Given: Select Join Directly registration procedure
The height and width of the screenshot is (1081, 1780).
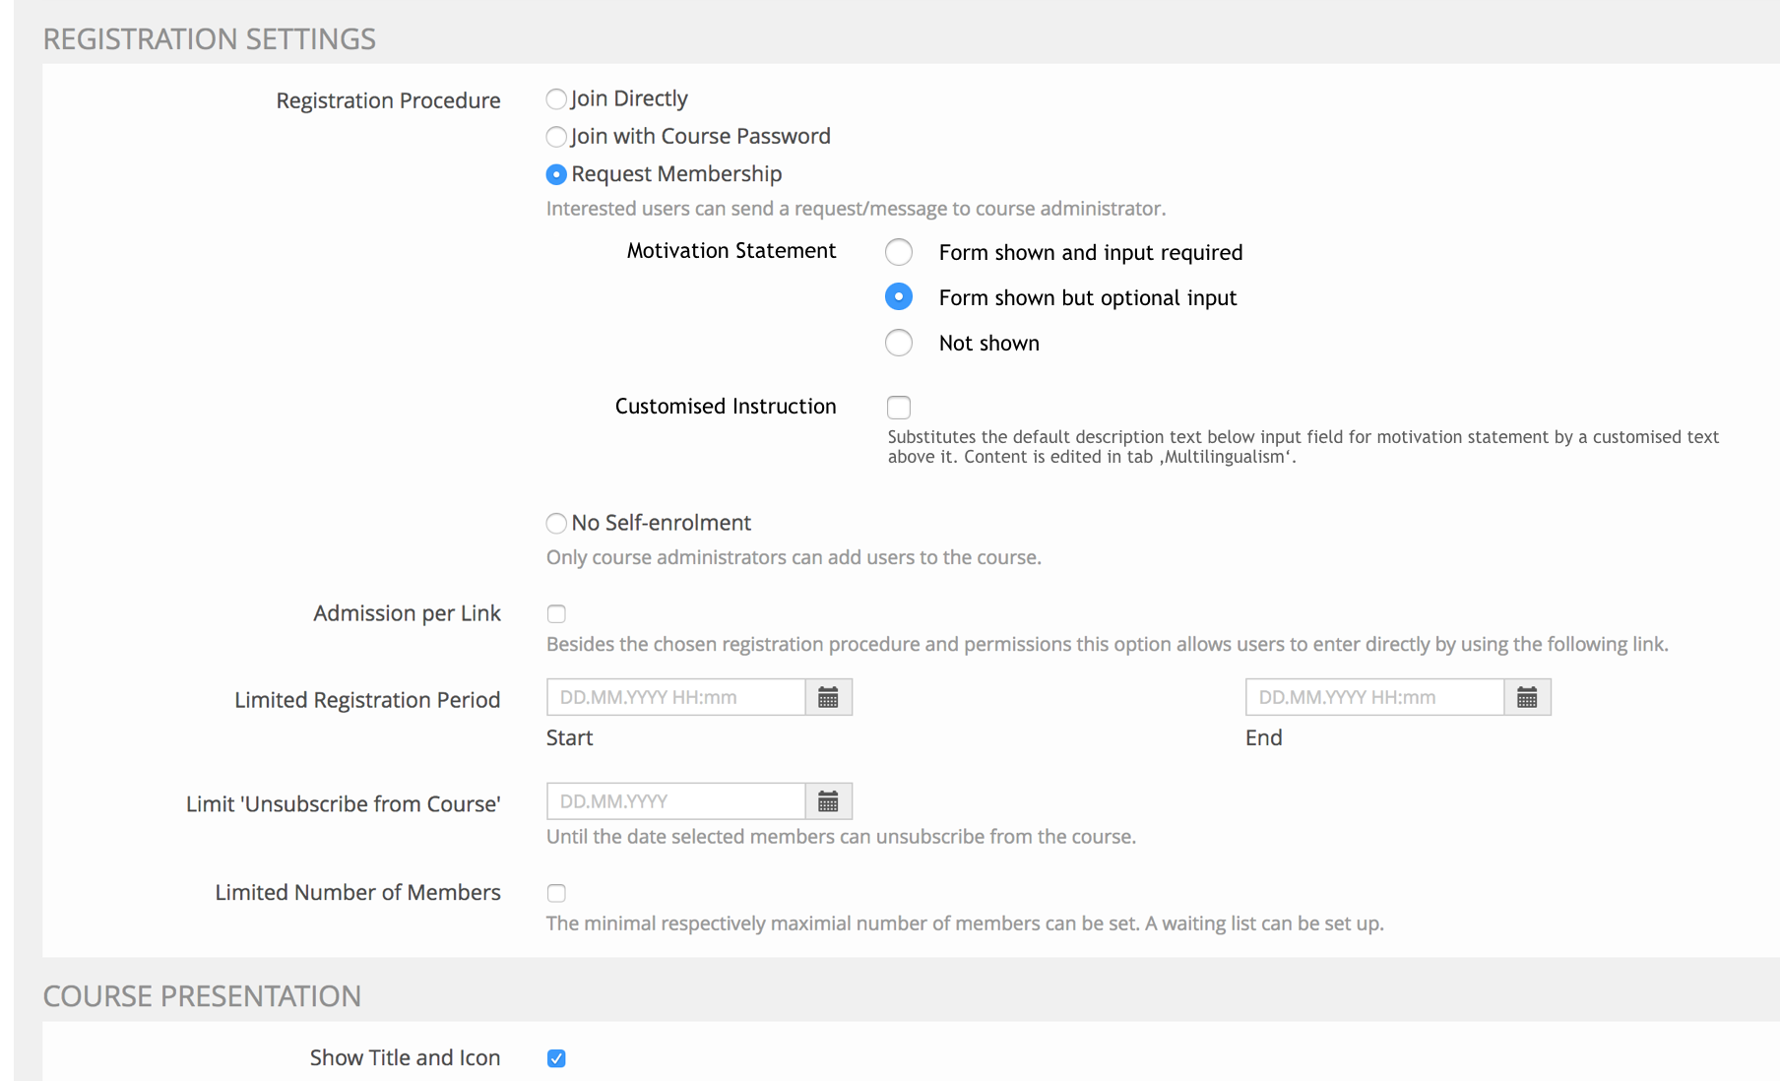Looking at the screenshot, I should (556, 99).
